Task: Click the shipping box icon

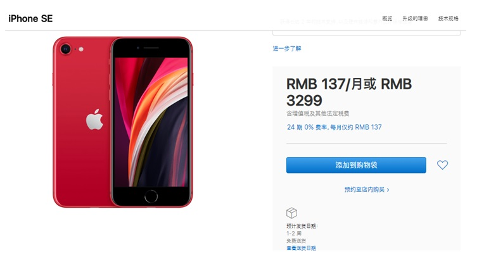Action: (x=291, y=213)
